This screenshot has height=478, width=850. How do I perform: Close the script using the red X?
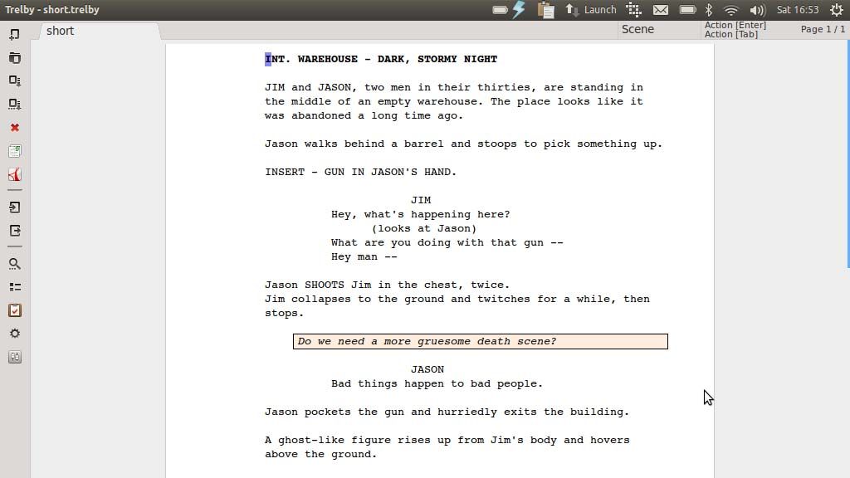(13, 127)
